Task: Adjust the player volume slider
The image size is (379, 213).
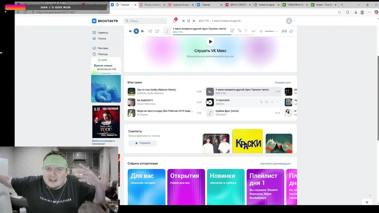Action: tap(271, 31)
